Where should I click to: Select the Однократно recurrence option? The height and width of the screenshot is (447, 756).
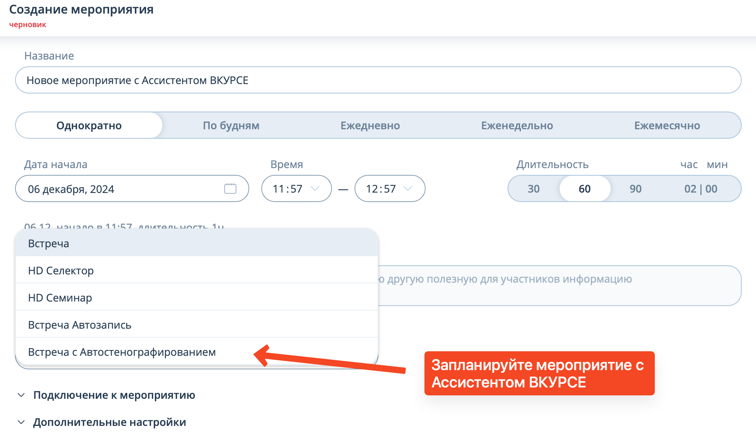[x=89, y=125]
